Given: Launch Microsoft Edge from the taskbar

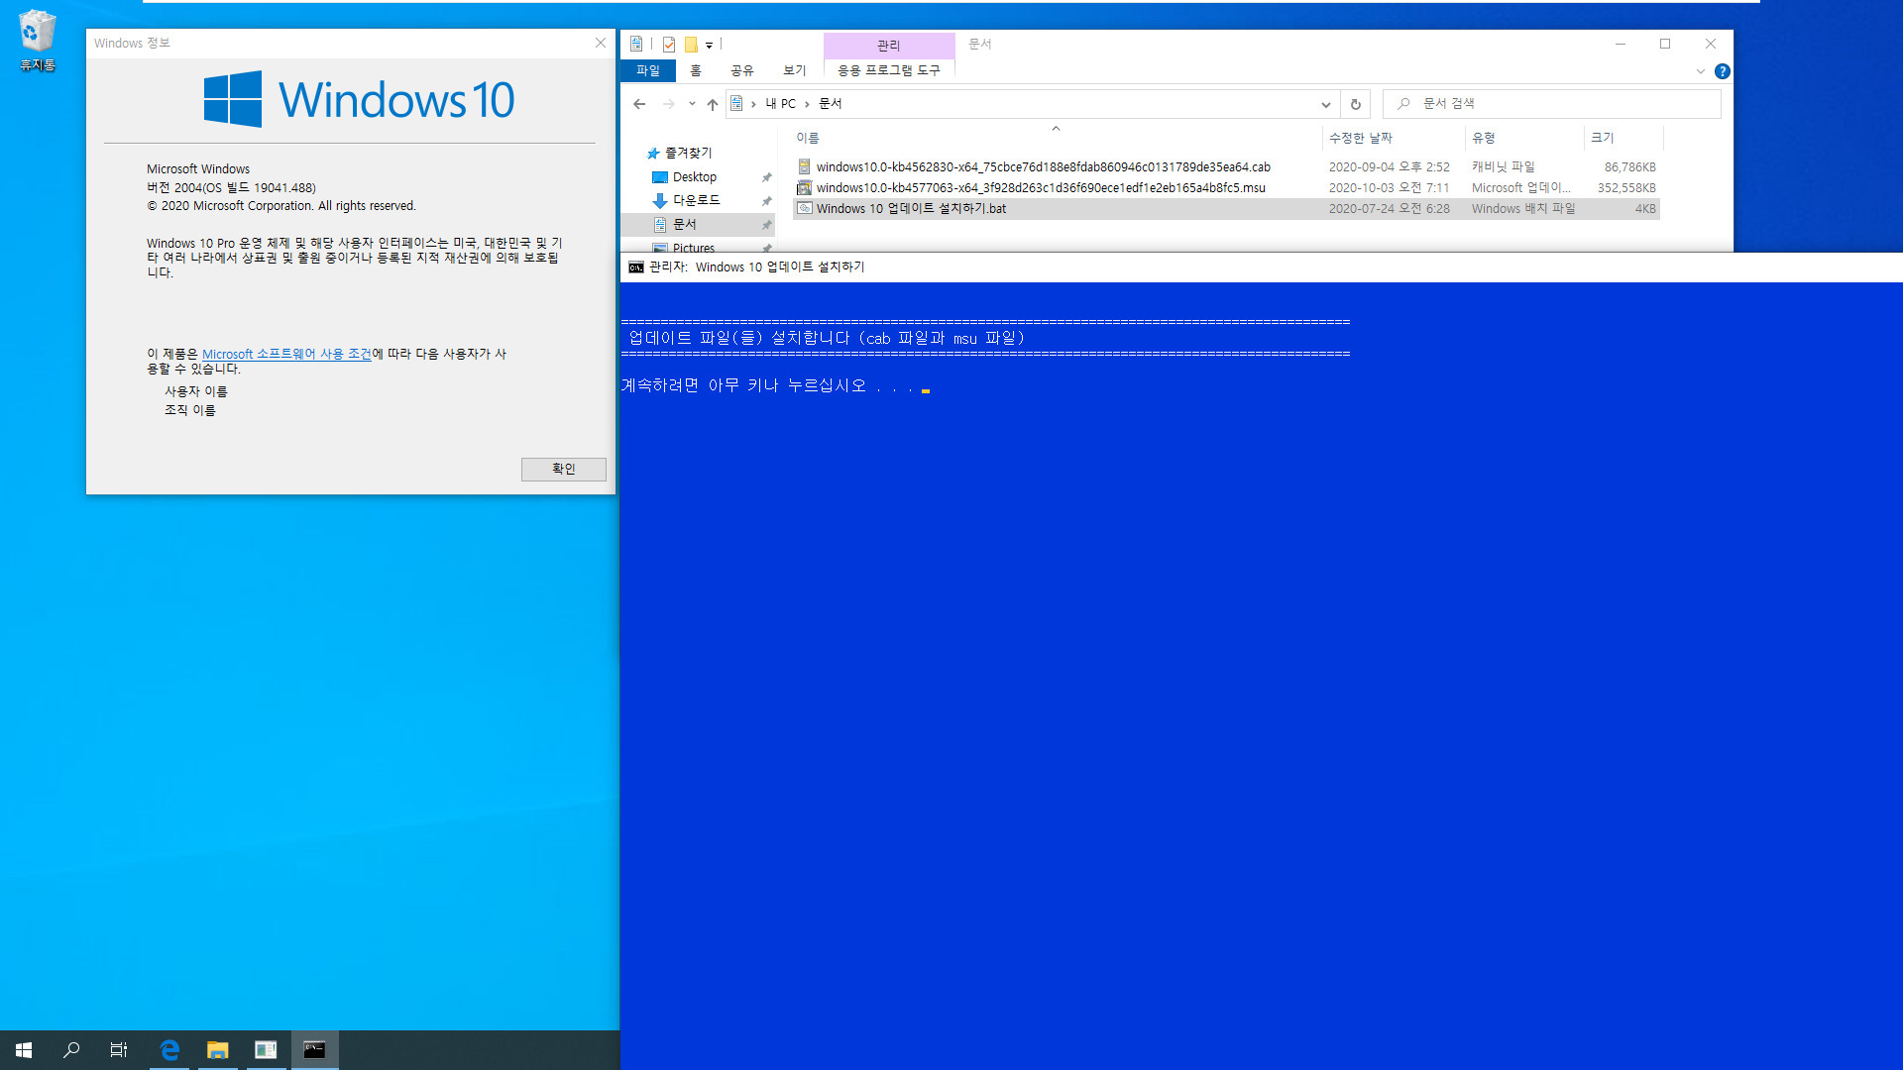Looking at the screenshot, I should 169,1050.
